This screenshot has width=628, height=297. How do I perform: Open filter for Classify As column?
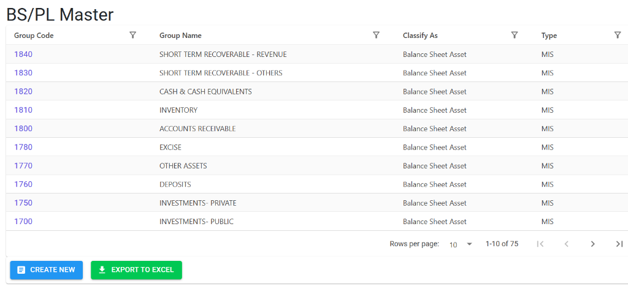pyautogui.click(x=515, y=35)
